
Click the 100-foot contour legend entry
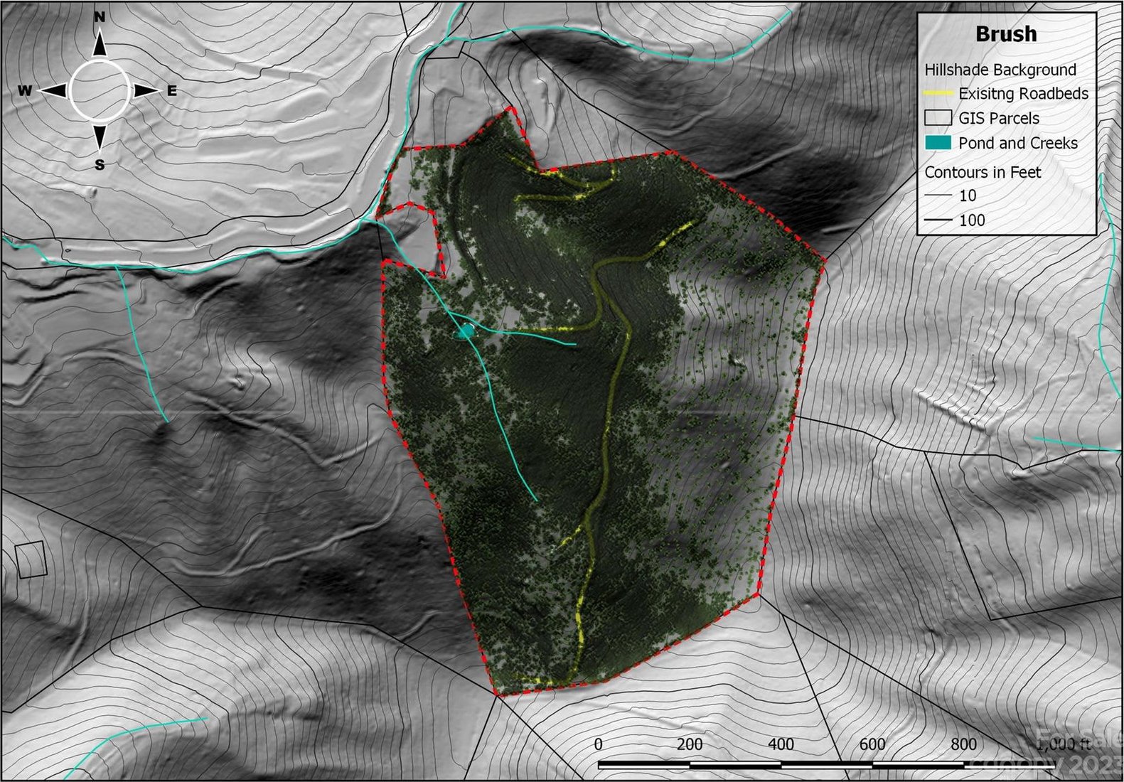(x=956, y=220)
